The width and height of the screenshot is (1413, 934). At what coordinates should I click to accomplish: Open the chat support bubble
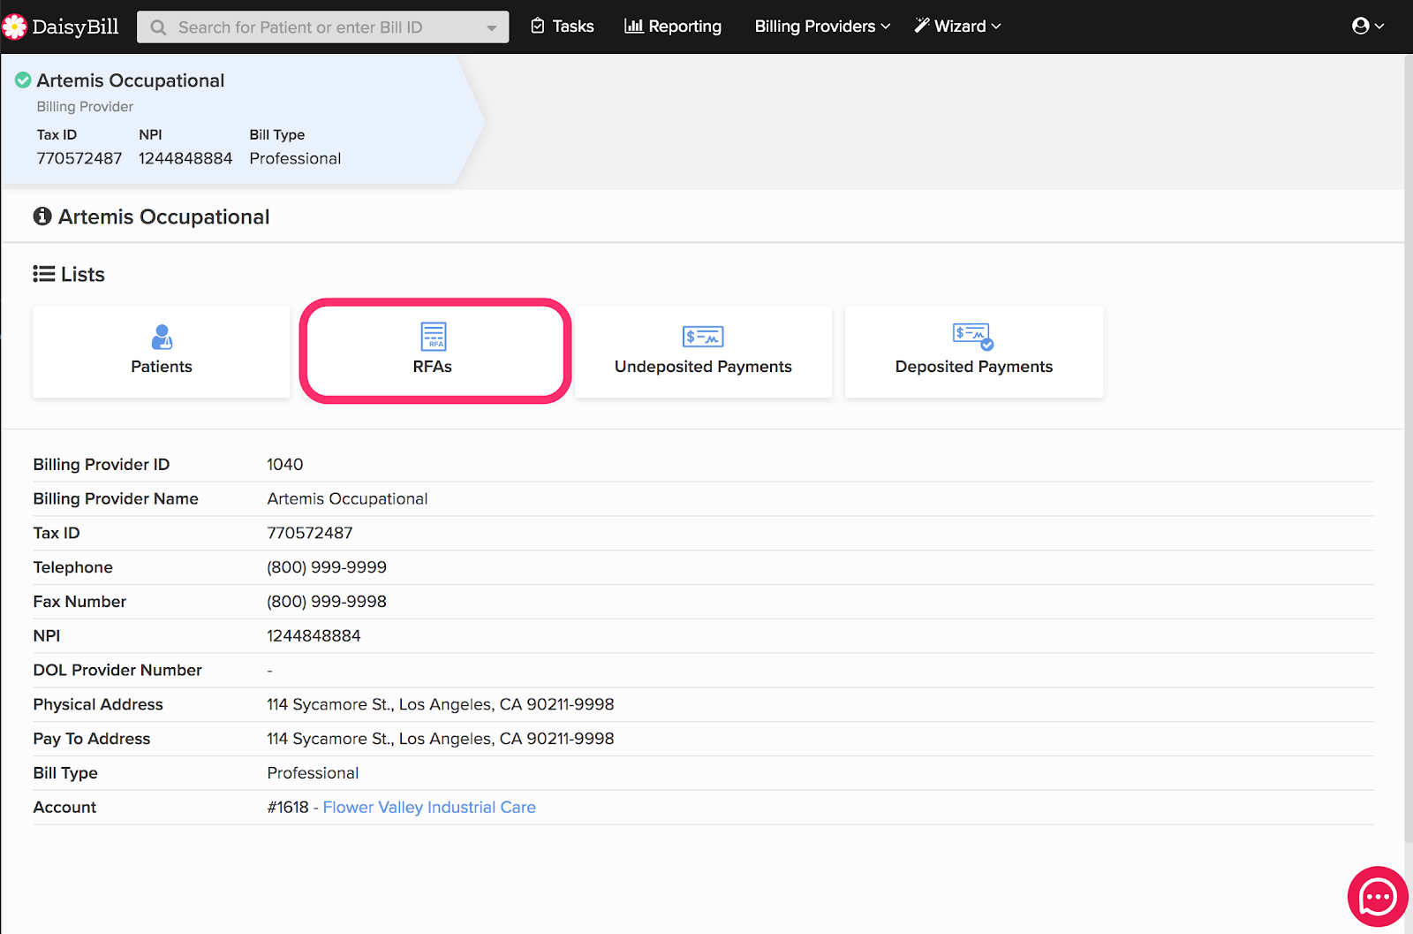(1378, 897)
